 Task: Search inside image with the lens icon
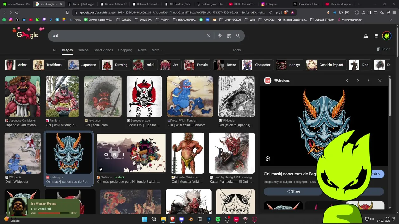click(268, 159)
